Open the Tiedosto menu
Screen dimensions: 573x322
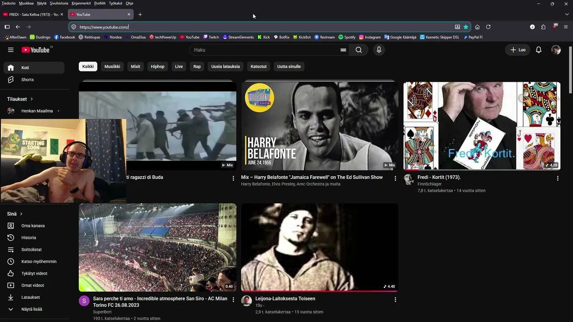[9, 3]
